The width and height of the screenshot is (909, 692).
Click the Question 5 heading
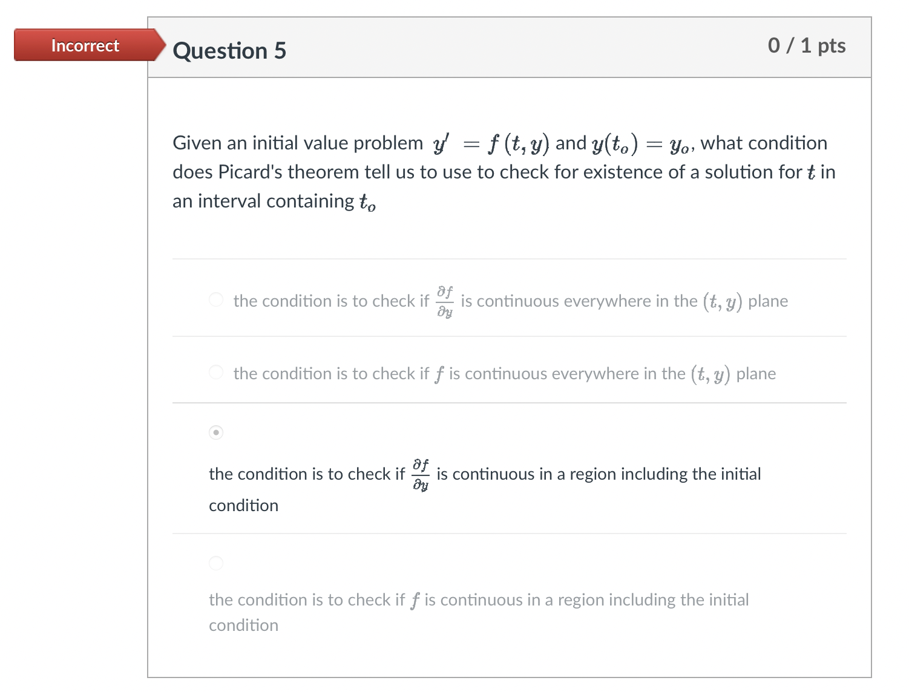coord(229,51)
